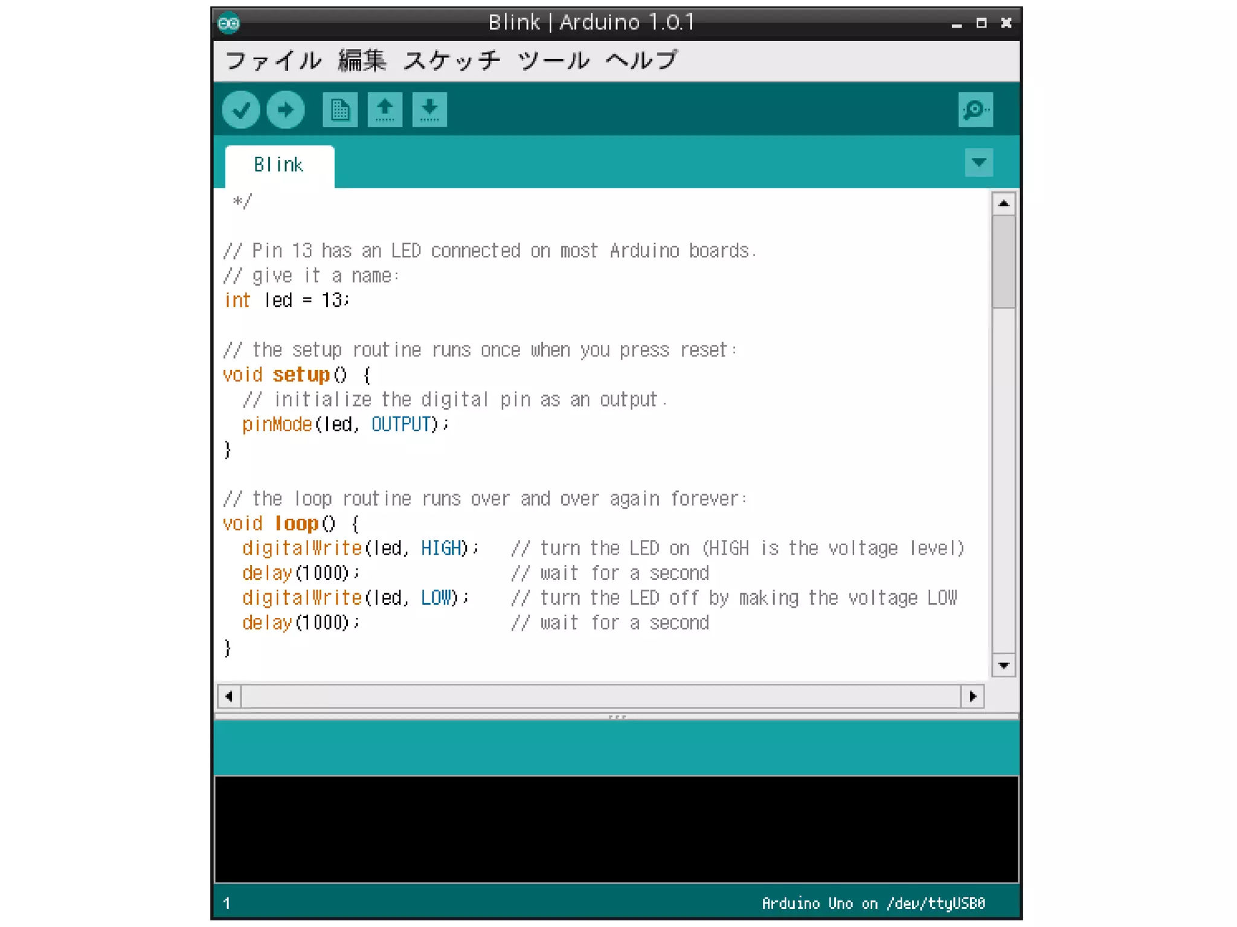Open the ヘルプ menu

tap(641, 60)
